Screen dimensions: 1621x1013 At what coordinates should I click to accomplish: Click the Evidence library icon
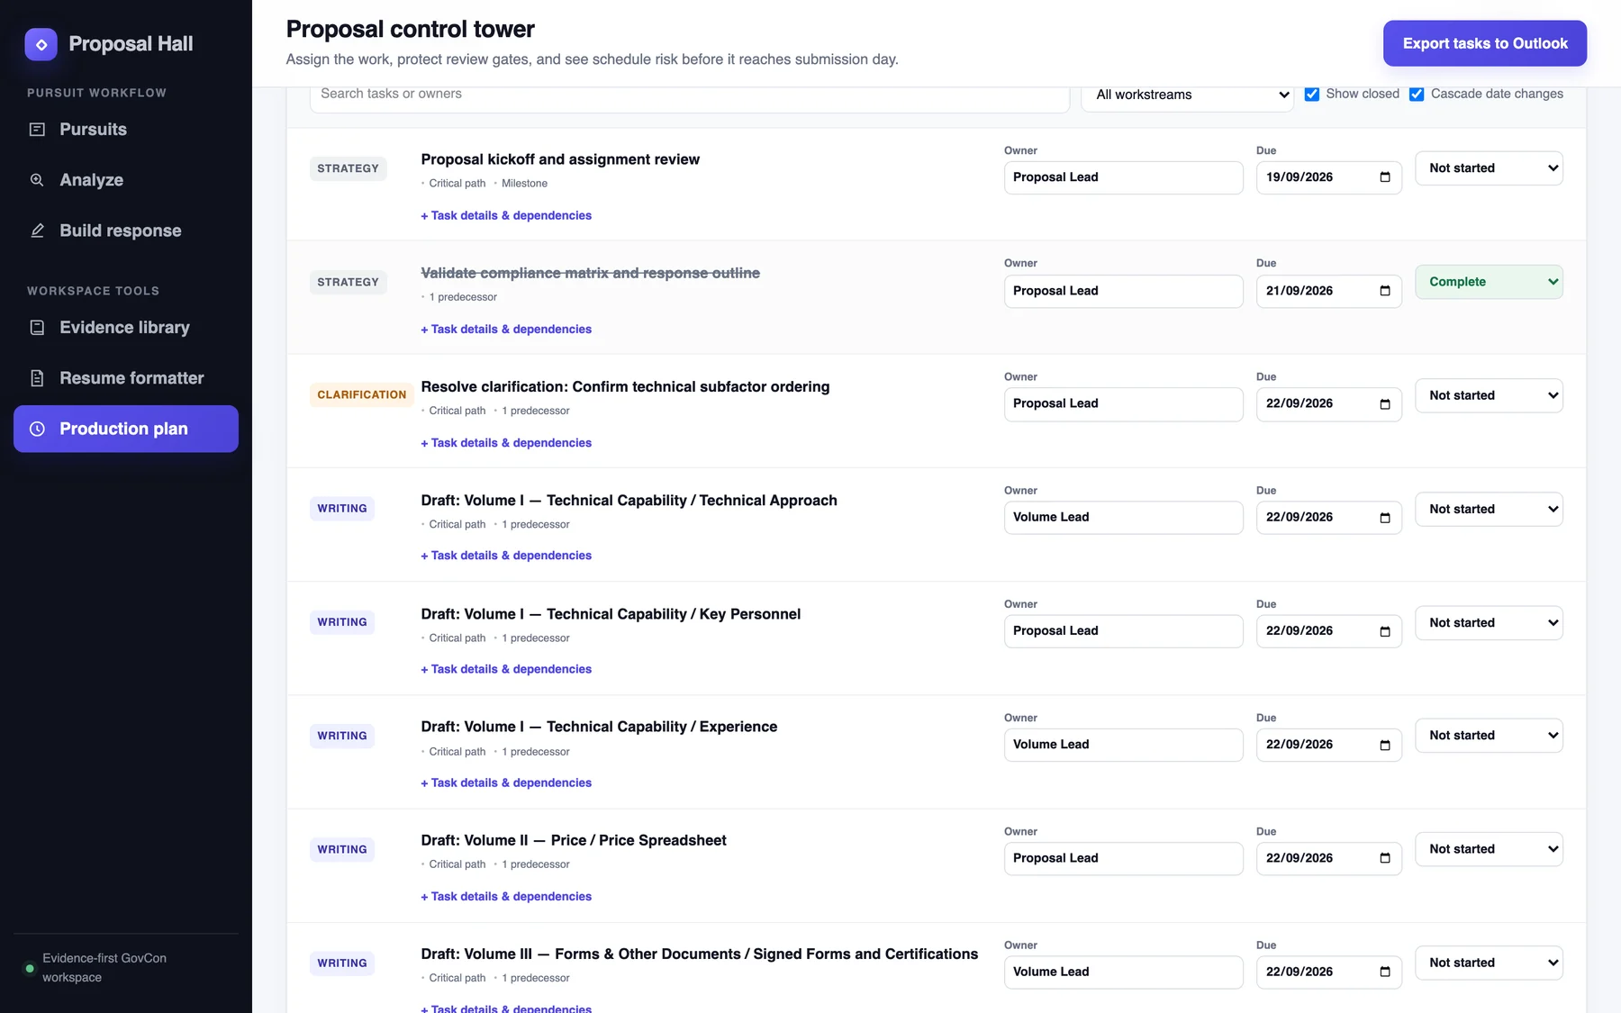click(37, 328)
